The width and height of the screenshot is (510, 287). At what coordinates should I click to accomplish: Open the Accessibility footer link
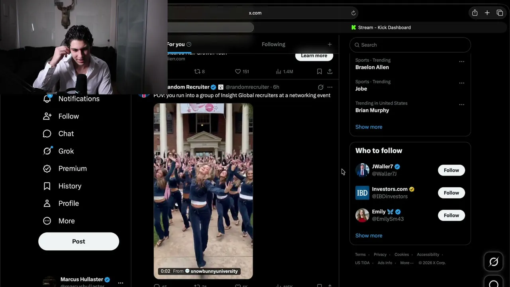pyautogui.click(x=428, y=255)
